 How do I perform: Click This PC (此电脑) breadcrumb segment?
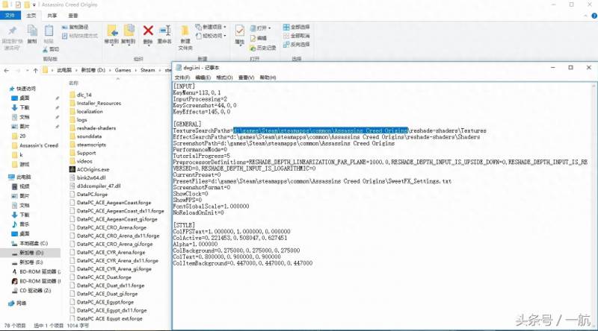coord(64,70)
